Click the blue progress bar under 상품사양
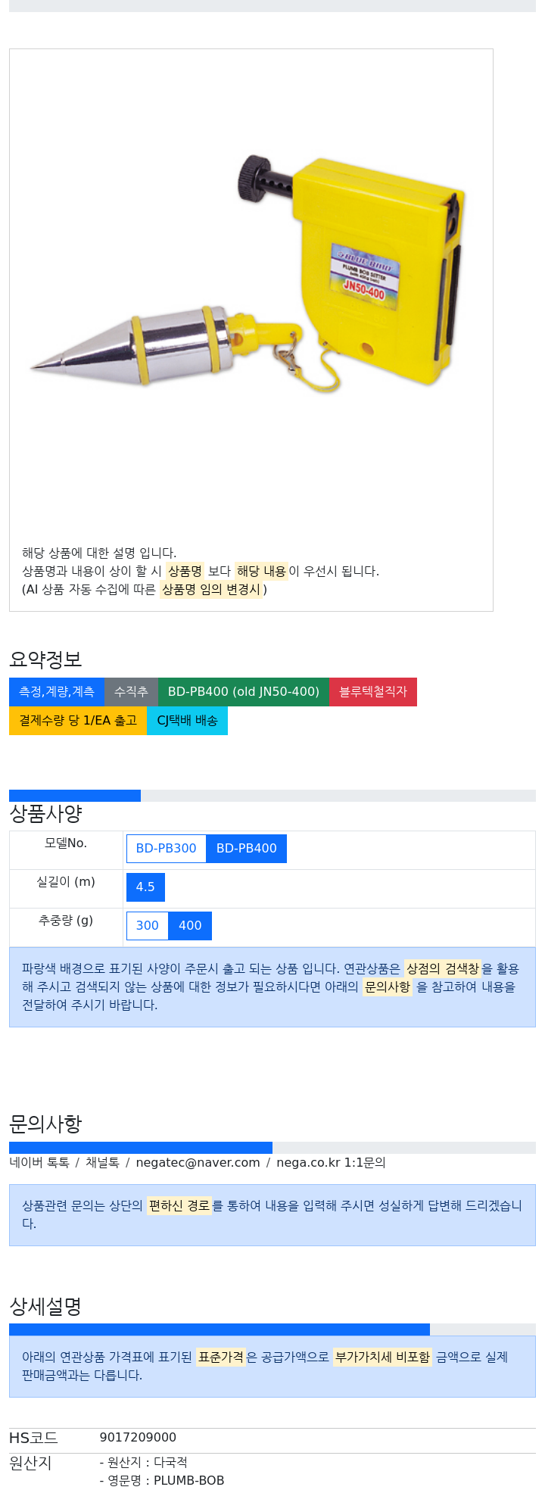 click(x=75, y=796)
